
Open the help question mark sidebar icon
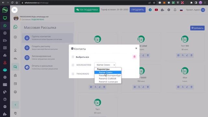click(x=5, y=99)
